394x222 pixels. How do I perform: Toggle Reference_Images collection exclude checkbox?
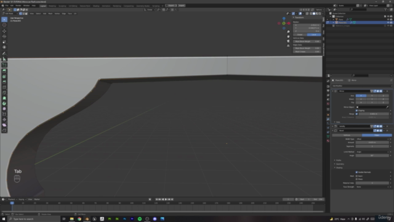(x=385, y=26)
